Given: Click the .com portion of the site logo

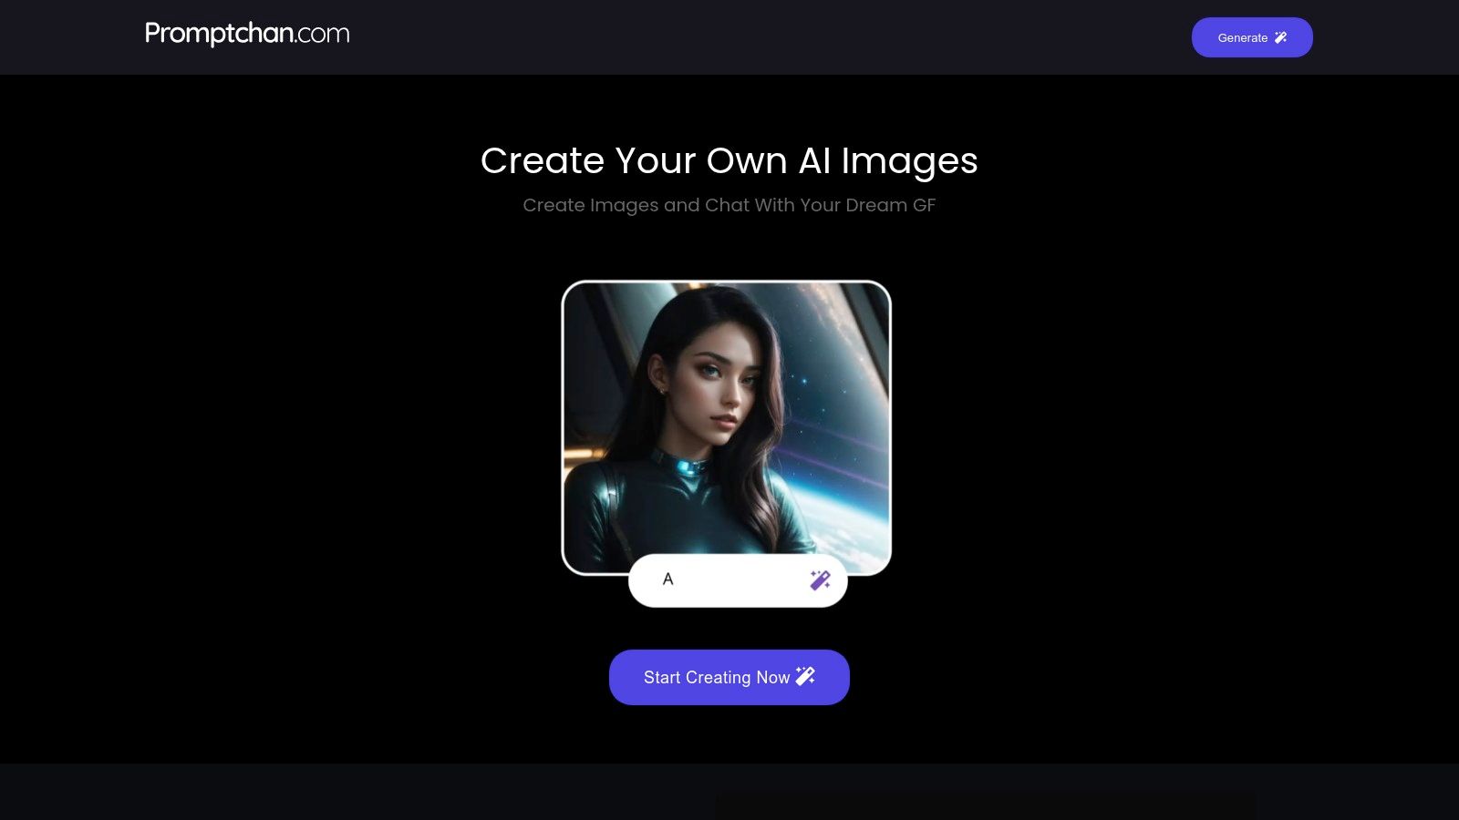Looking at the screenshot, I should [322, 34].
